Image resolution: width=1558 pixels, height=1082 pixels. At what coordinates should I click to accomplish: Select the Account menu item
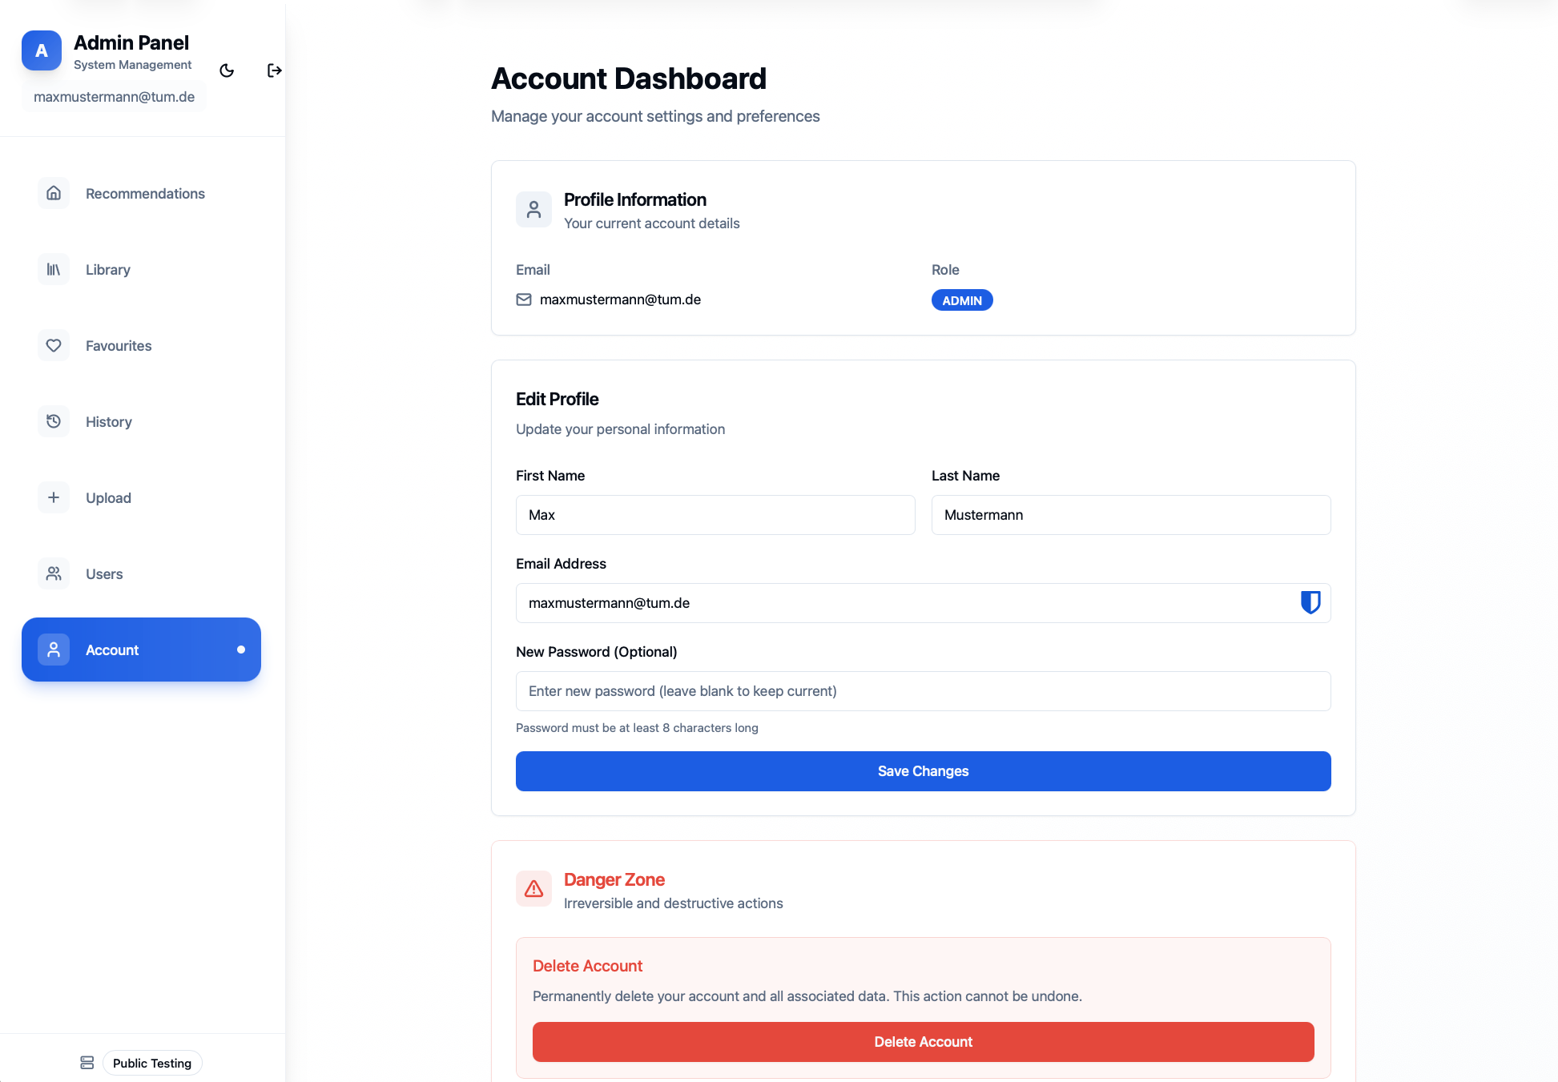pyautogui.click(x=141, y=650)
